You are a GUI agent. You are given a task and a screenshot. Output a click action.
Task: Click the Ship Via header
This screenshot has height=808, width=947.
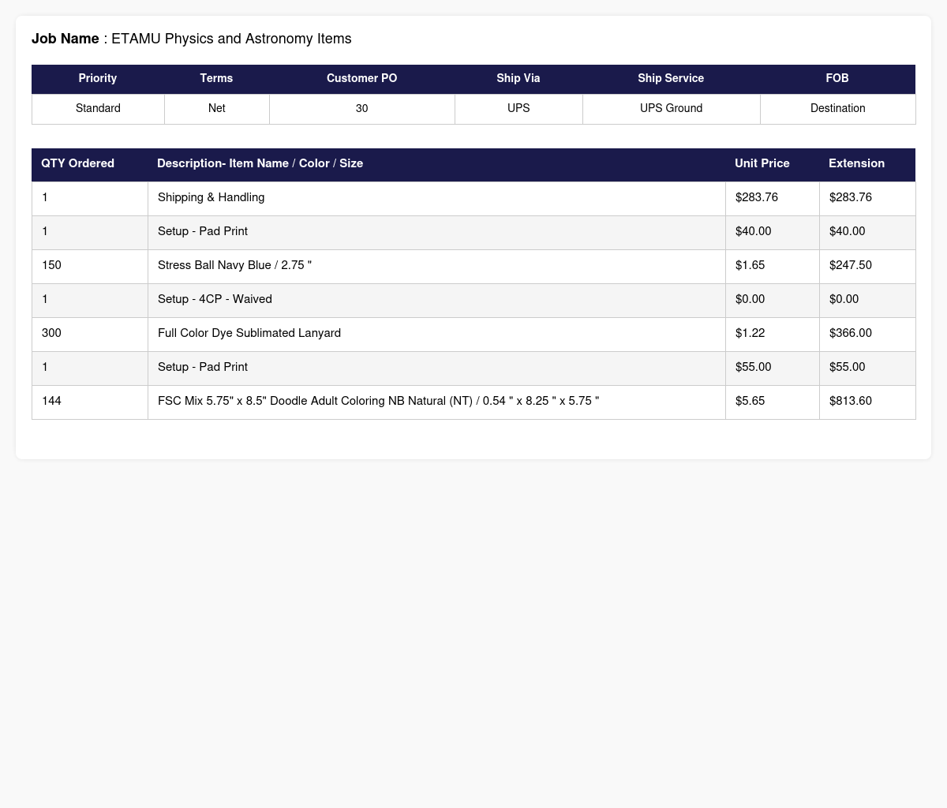[518, 79]
